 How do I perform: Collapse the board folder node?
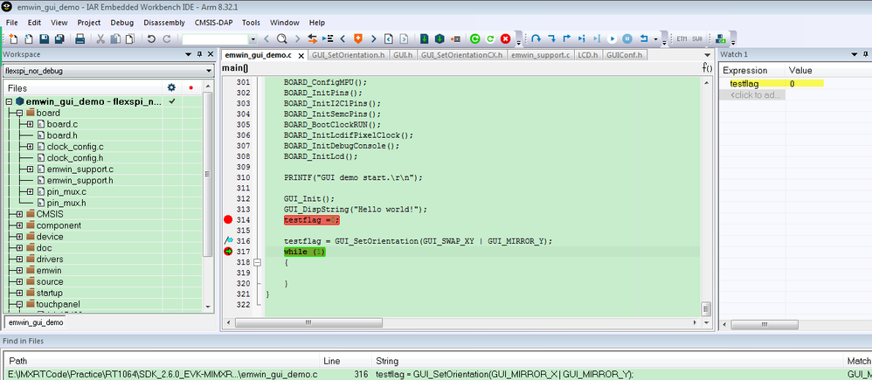tap(19, 113)
